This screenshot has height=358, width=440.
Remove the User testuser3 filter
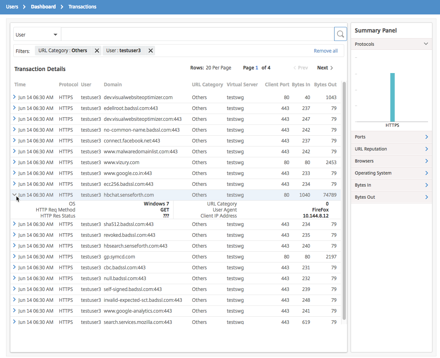pos(151,51)
